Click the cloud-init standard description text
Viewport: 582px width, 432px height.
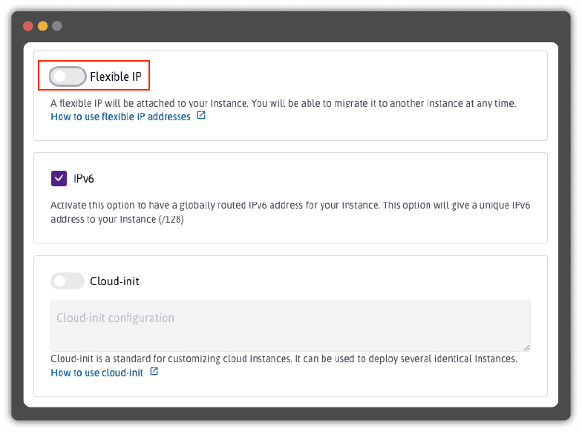[x=284, y=359]
